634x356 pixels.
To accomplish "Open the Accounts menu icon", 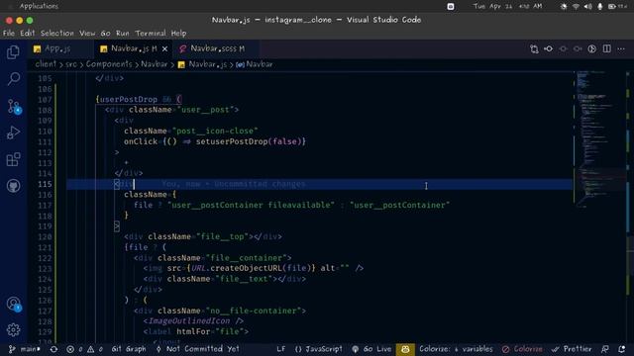I will pos(14,304).
